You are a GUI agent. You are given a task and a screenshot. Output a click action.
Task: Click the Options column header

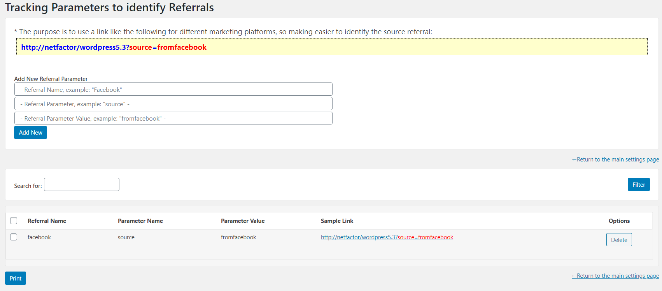[x=619, y=221]
